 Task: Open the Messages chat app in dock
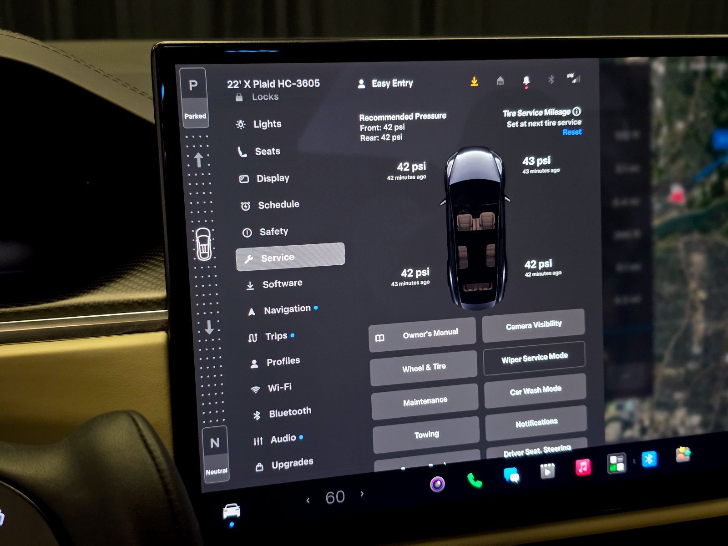[x=512, y=476]
